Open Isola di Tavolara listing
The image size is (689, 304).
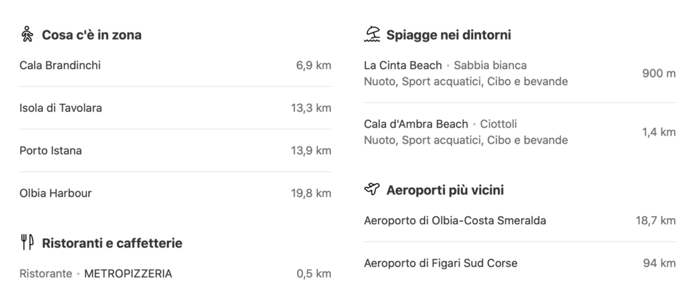pyautogui.click(x=61, y=108)
